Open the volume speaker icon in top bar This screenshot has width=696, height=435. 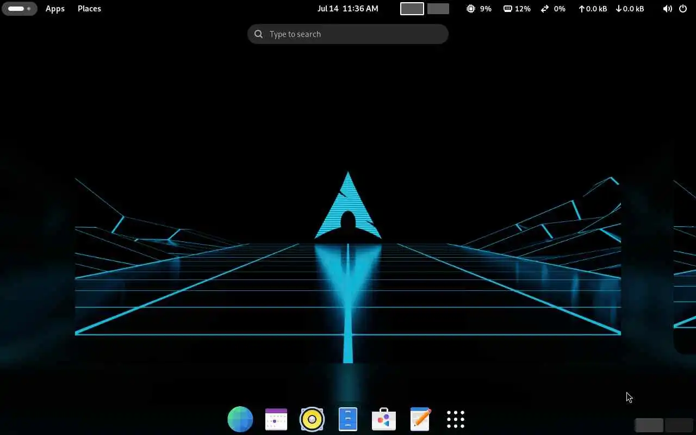tap(667, 9)
